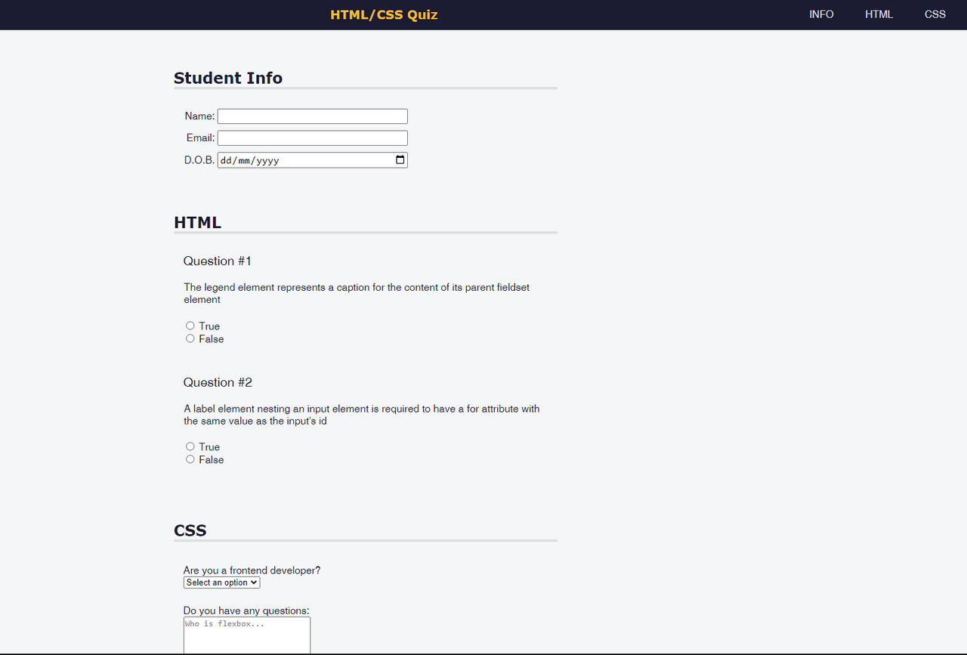The width and height of the screenshot is (967, 655).
Task: Open the calendar picker on the D.O.B. field
Action: (x=399, y=159)
